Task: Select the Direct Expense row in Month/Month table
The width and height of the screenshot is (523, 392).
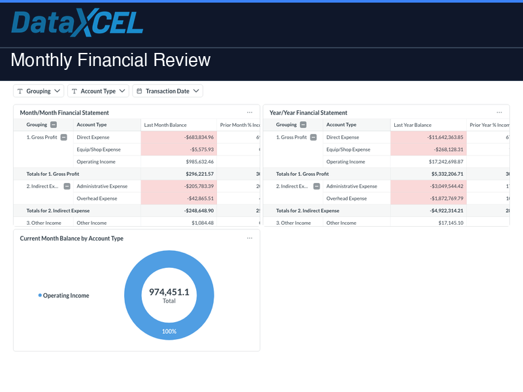Action: tap(94, 137)
